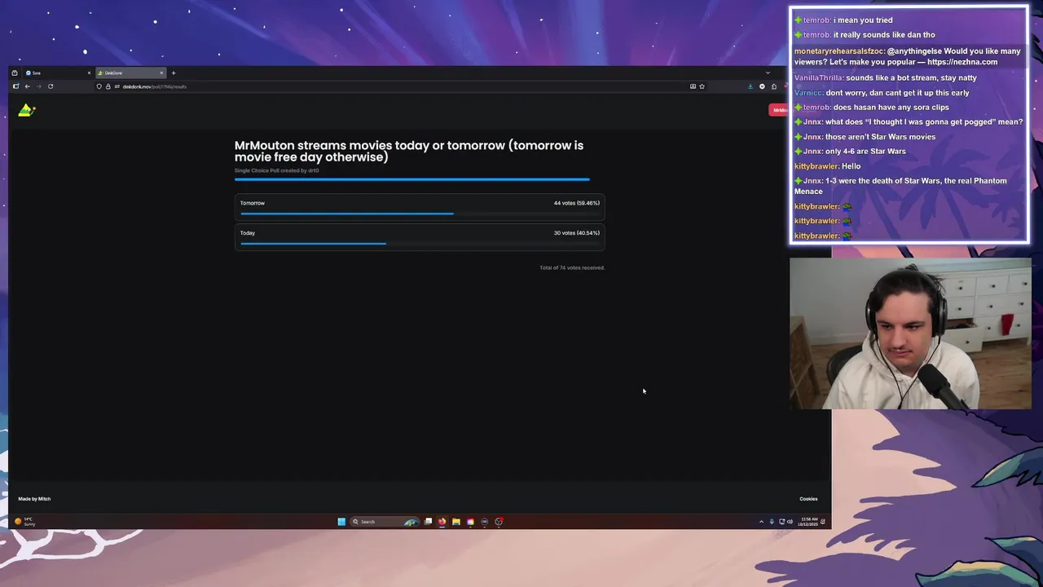Click the monetaryrehearsalsfzoc username in chat
This screenshot has height=587, width=1043.
pos(838,51)
